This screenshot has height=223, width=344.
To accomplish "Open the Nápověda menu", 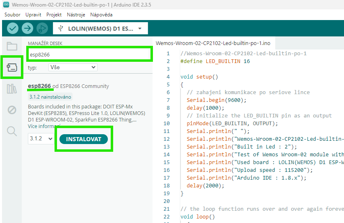I will point(101,15).
